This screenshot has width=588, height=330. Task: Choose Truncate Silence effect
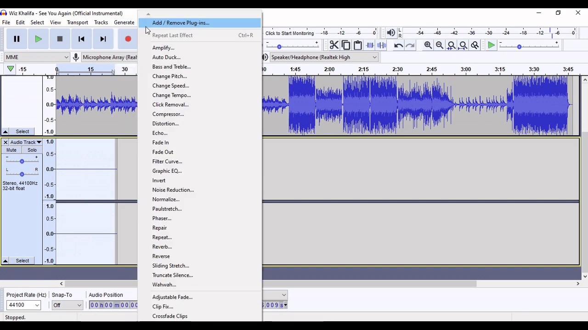click(200, 275)
